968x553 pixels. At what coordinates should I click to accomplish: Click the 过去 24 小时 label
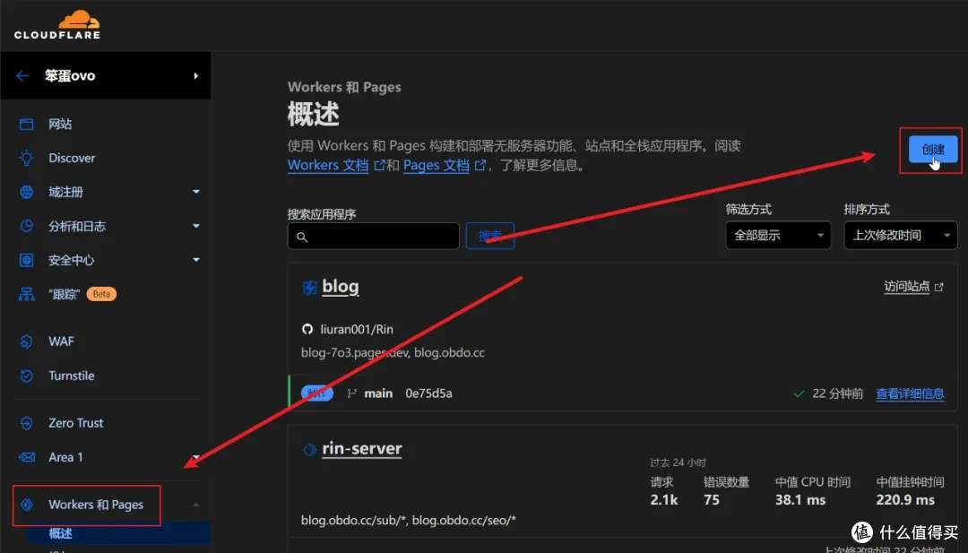[x=678, y=462]
